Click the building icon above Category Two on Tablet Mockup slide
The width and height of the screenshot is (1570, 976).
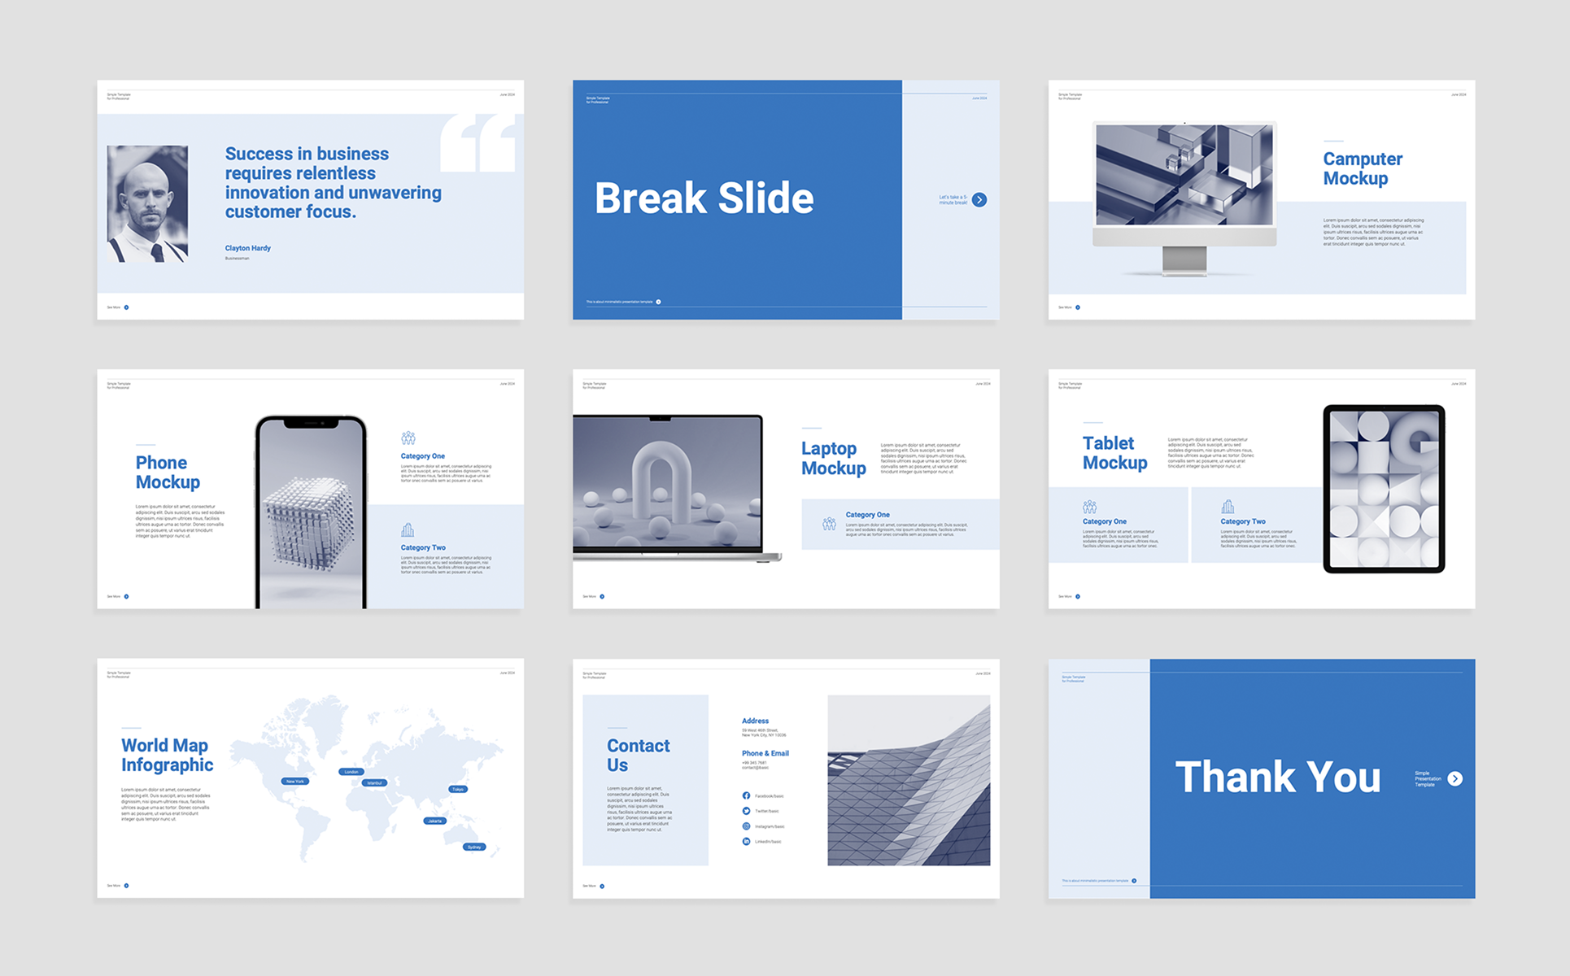[1228, 507]
